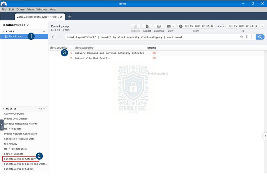The image size is (267, 177).
Task: Sort by the alert.severity column header
Action: point(58,48)
